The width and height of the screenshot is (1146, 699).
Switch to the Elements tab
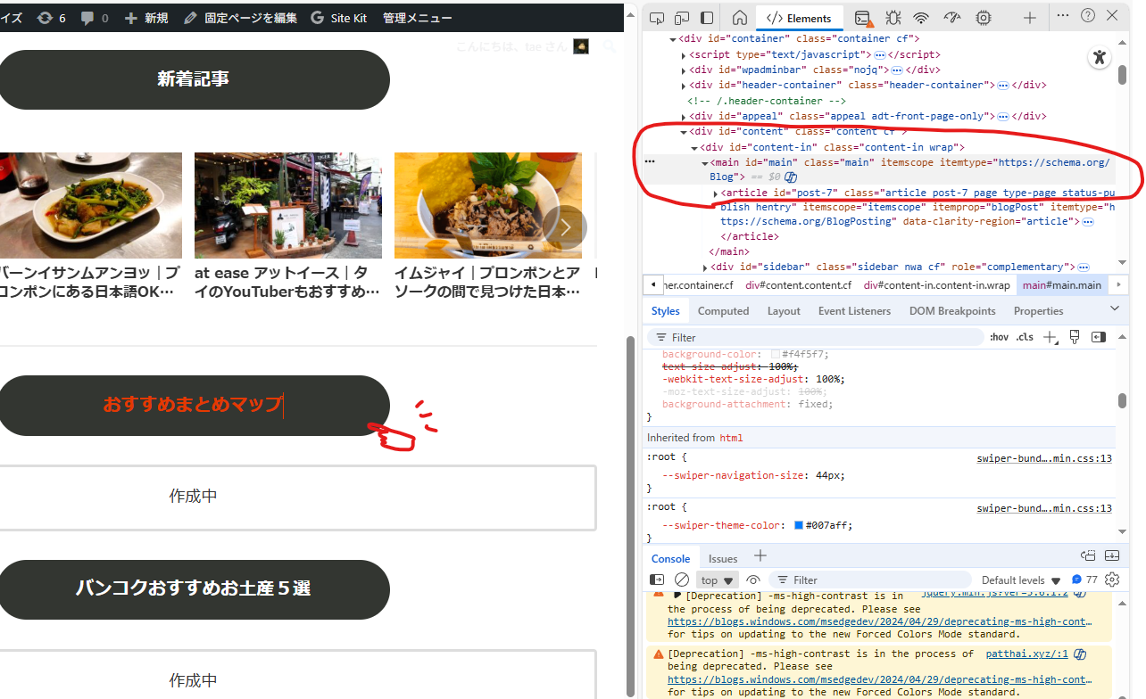coord(800,18)
